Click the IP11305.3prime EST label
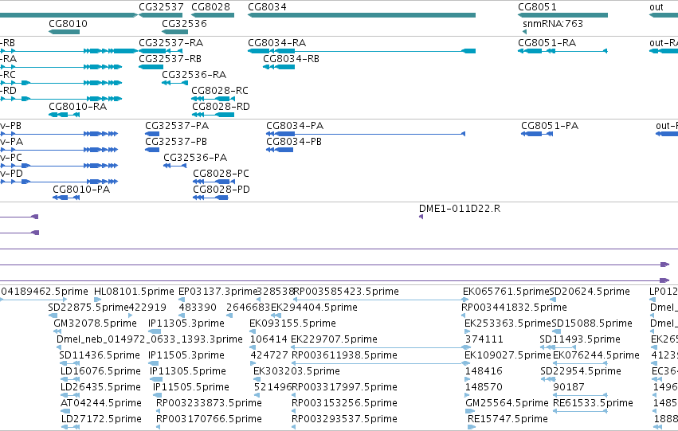 [x=186, y=323]
